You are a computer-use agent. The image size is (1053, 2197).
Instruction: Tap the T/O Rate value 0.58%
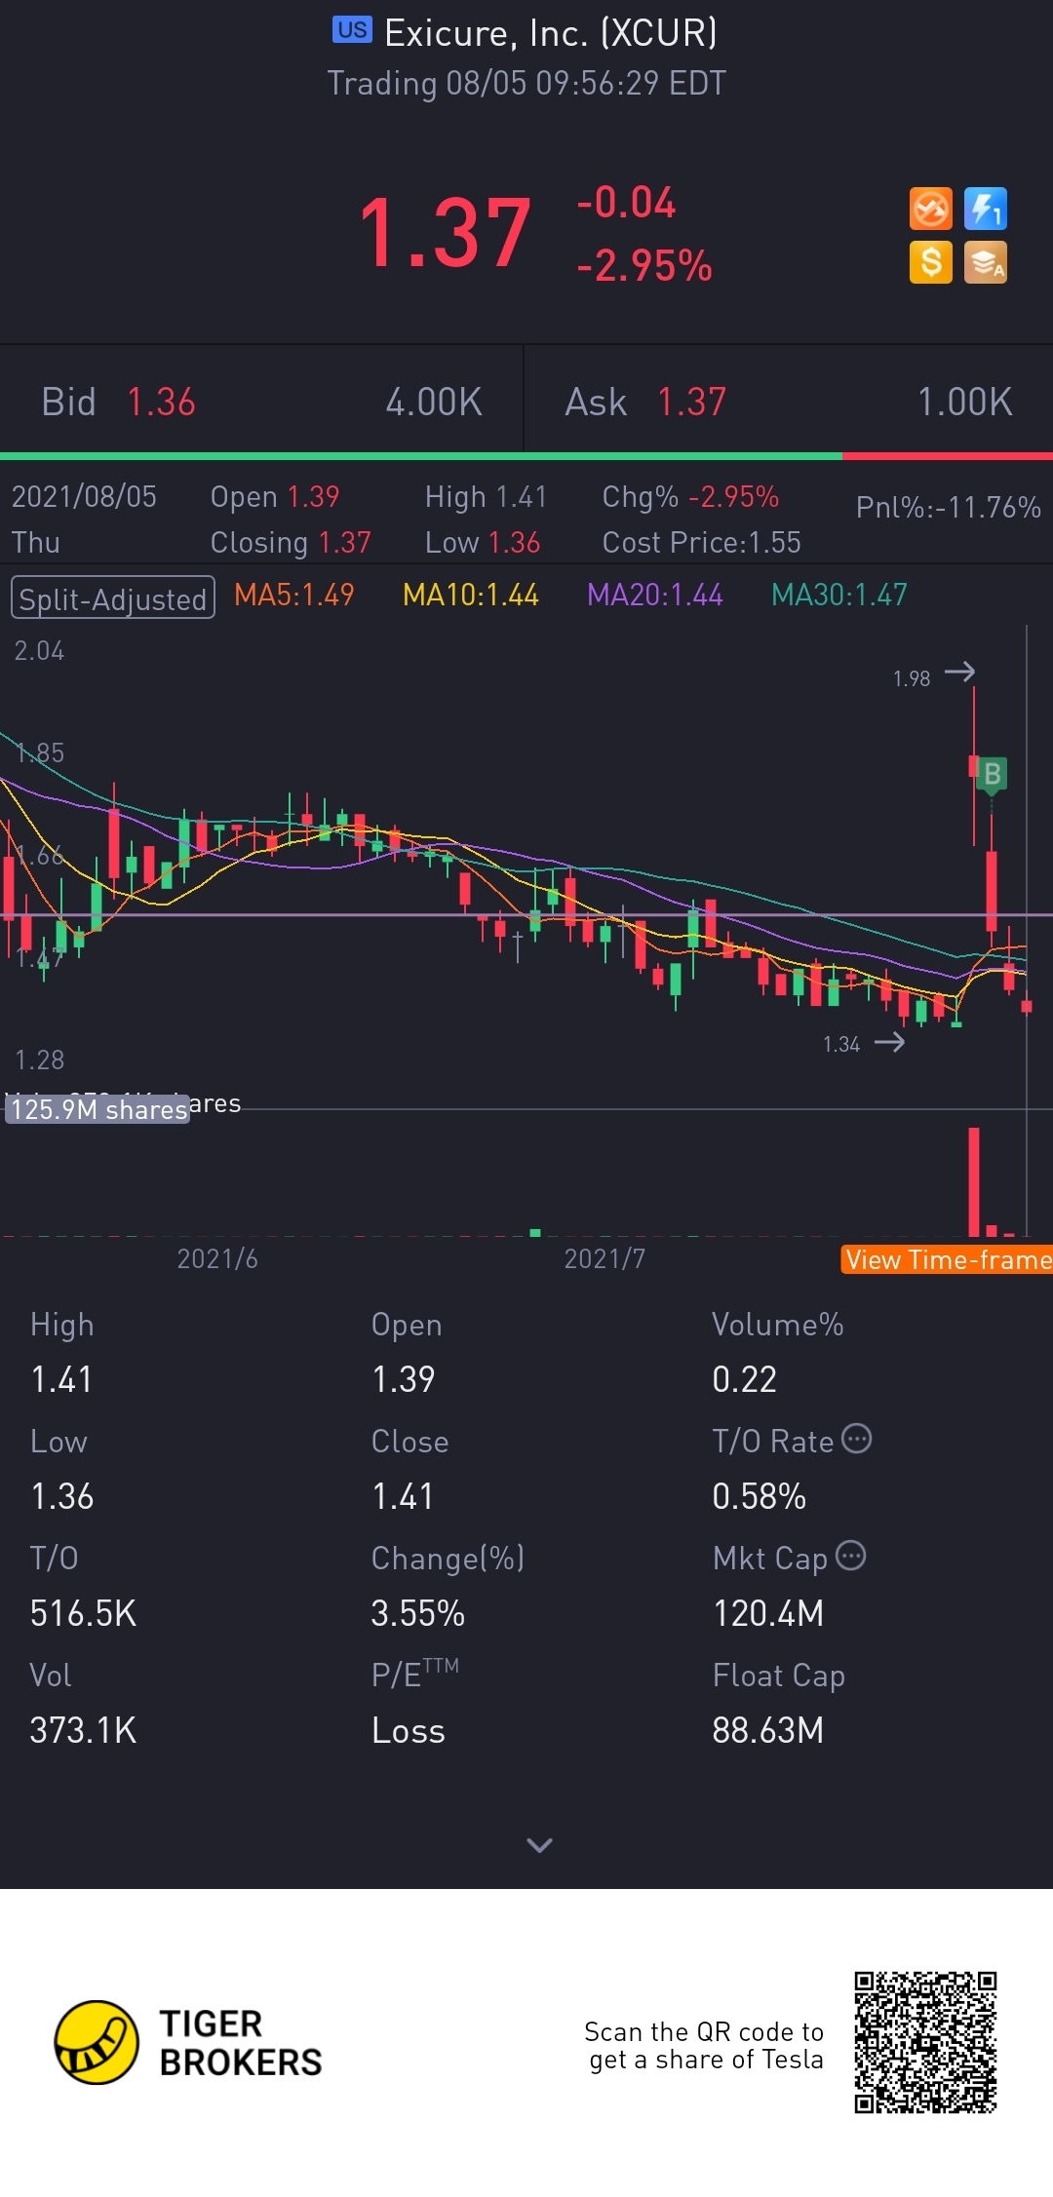click(759, 1496)
